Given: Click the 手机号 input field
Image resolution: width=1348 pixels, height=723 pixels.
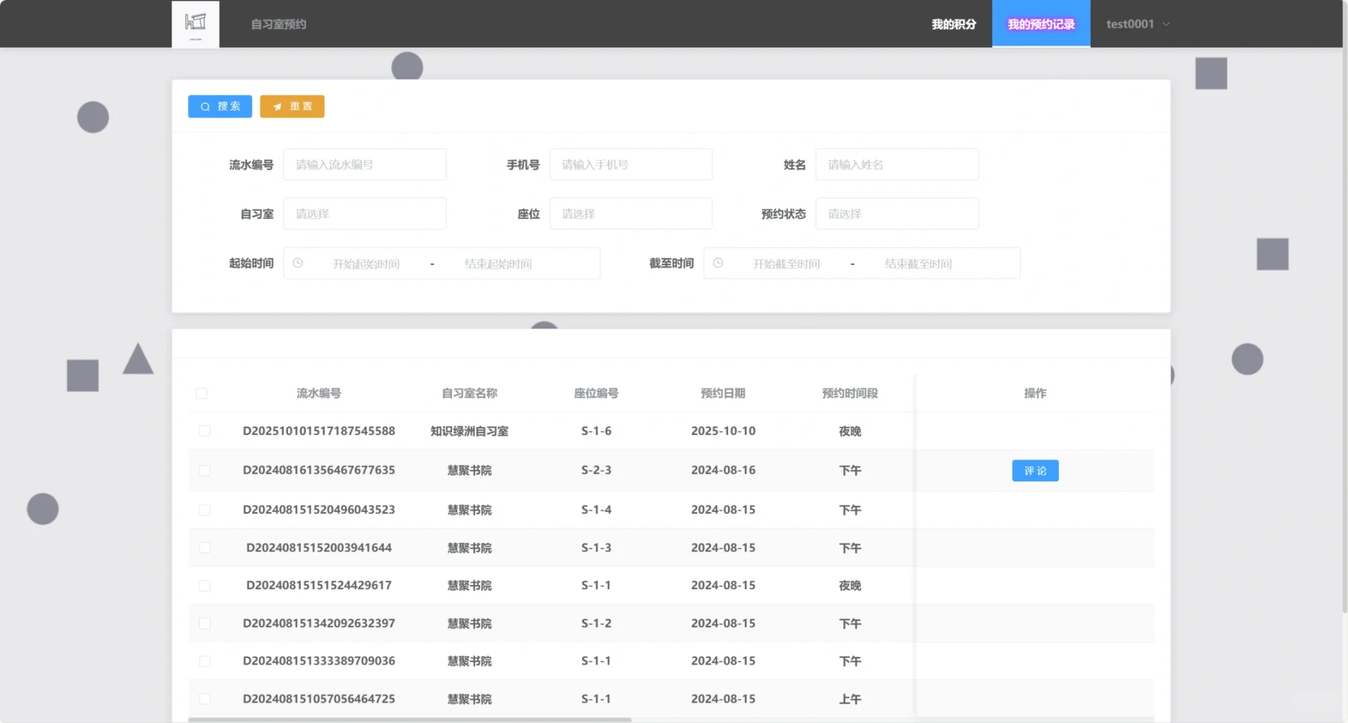Looking at the screenshot, I should pyautogui.click(x=630, y=164).
